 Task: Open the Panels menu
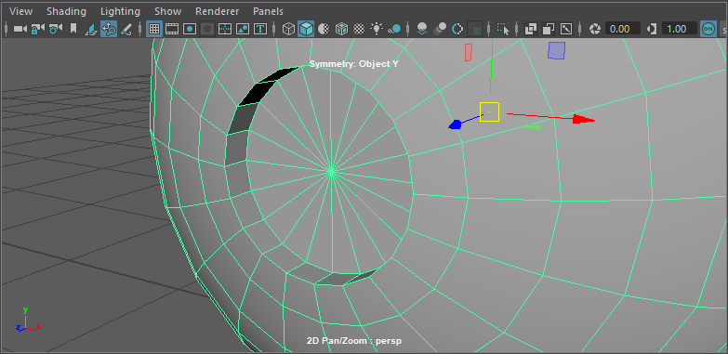pyautogui.click(x=268, y=11)
